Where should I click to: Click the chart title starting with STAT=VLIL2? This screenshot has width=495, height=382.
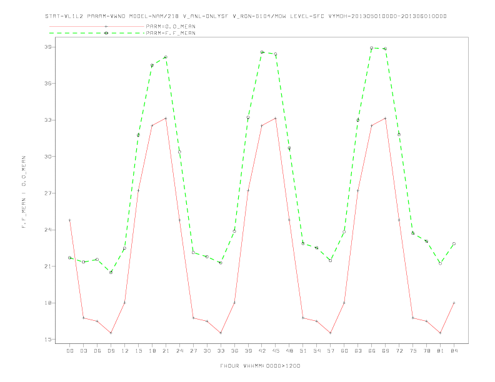pos(246,16)
